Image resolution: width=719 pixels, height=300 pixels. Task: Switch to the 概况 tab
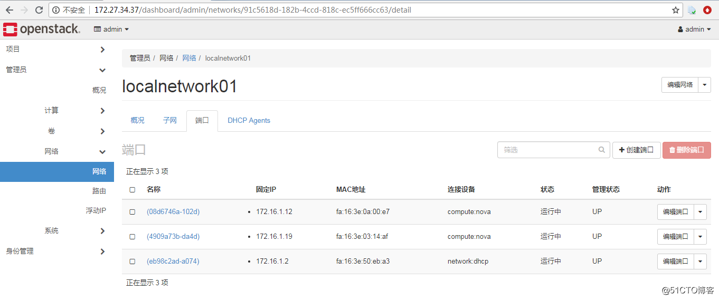pyautogui.click(x=137, y=120)
